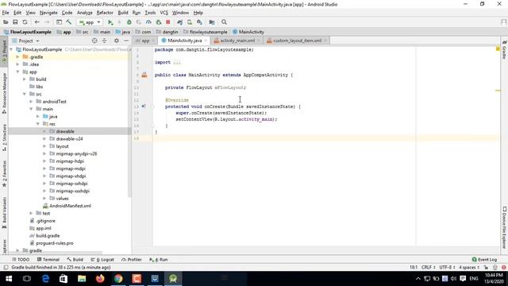Click the Search Everywhere magnifier icon
The width and height of the screenshot is (508, 286).
coord(224,22)
